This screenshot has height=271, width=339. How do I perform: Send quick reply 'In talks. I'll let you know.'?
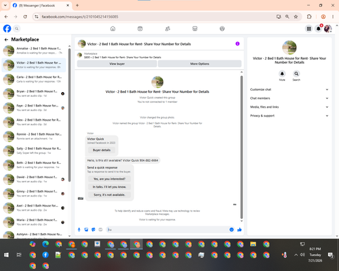109,187
